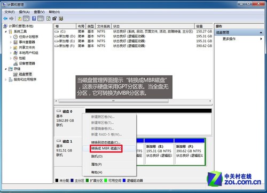Select the 新加卷 (F:) 390.62 GB partition block
This screenshot has height=193, width=267.
190,151
